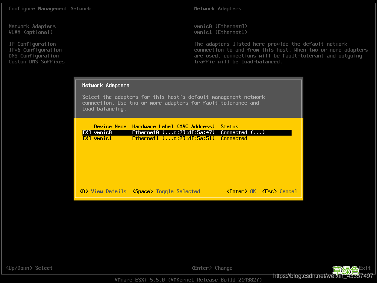Open the IP Configuration menu entry

[x=32, y=44]
